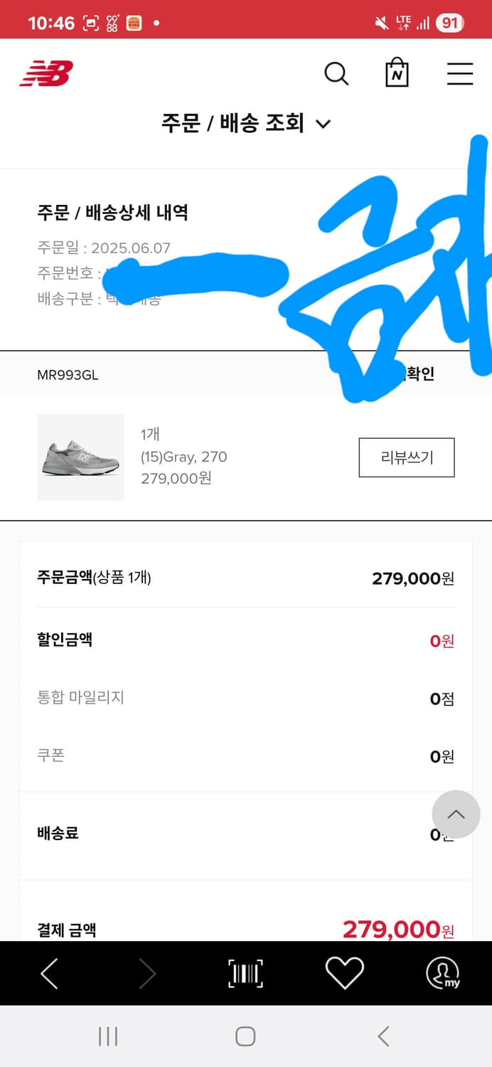The height and width of the screenshot is (1067, 492).
Task: Tap the (15)Gray, 270 product option text
Action: coord(184,457)
